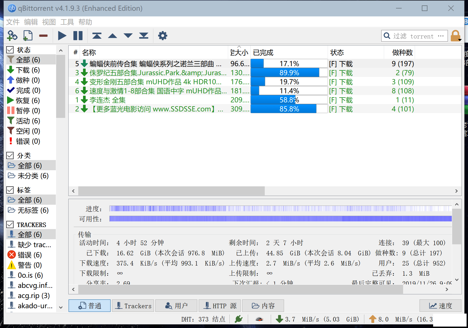Move torrent to bottom of queue
Viewport: 468px width, 328px height.
(x=144, y=36)
